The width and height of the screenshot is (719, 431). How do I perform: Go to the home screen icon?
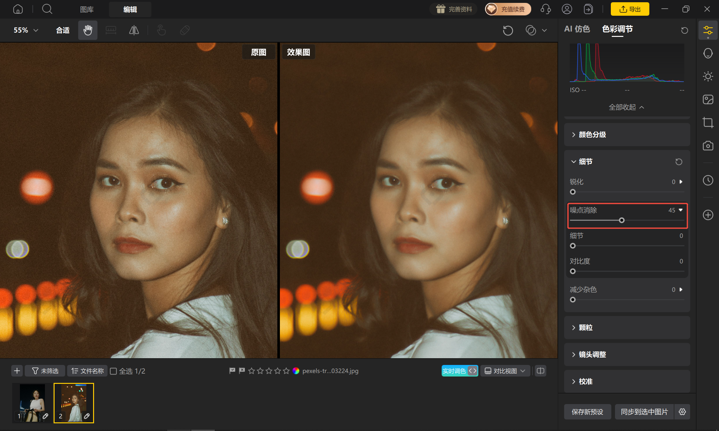tap(18, 9)
